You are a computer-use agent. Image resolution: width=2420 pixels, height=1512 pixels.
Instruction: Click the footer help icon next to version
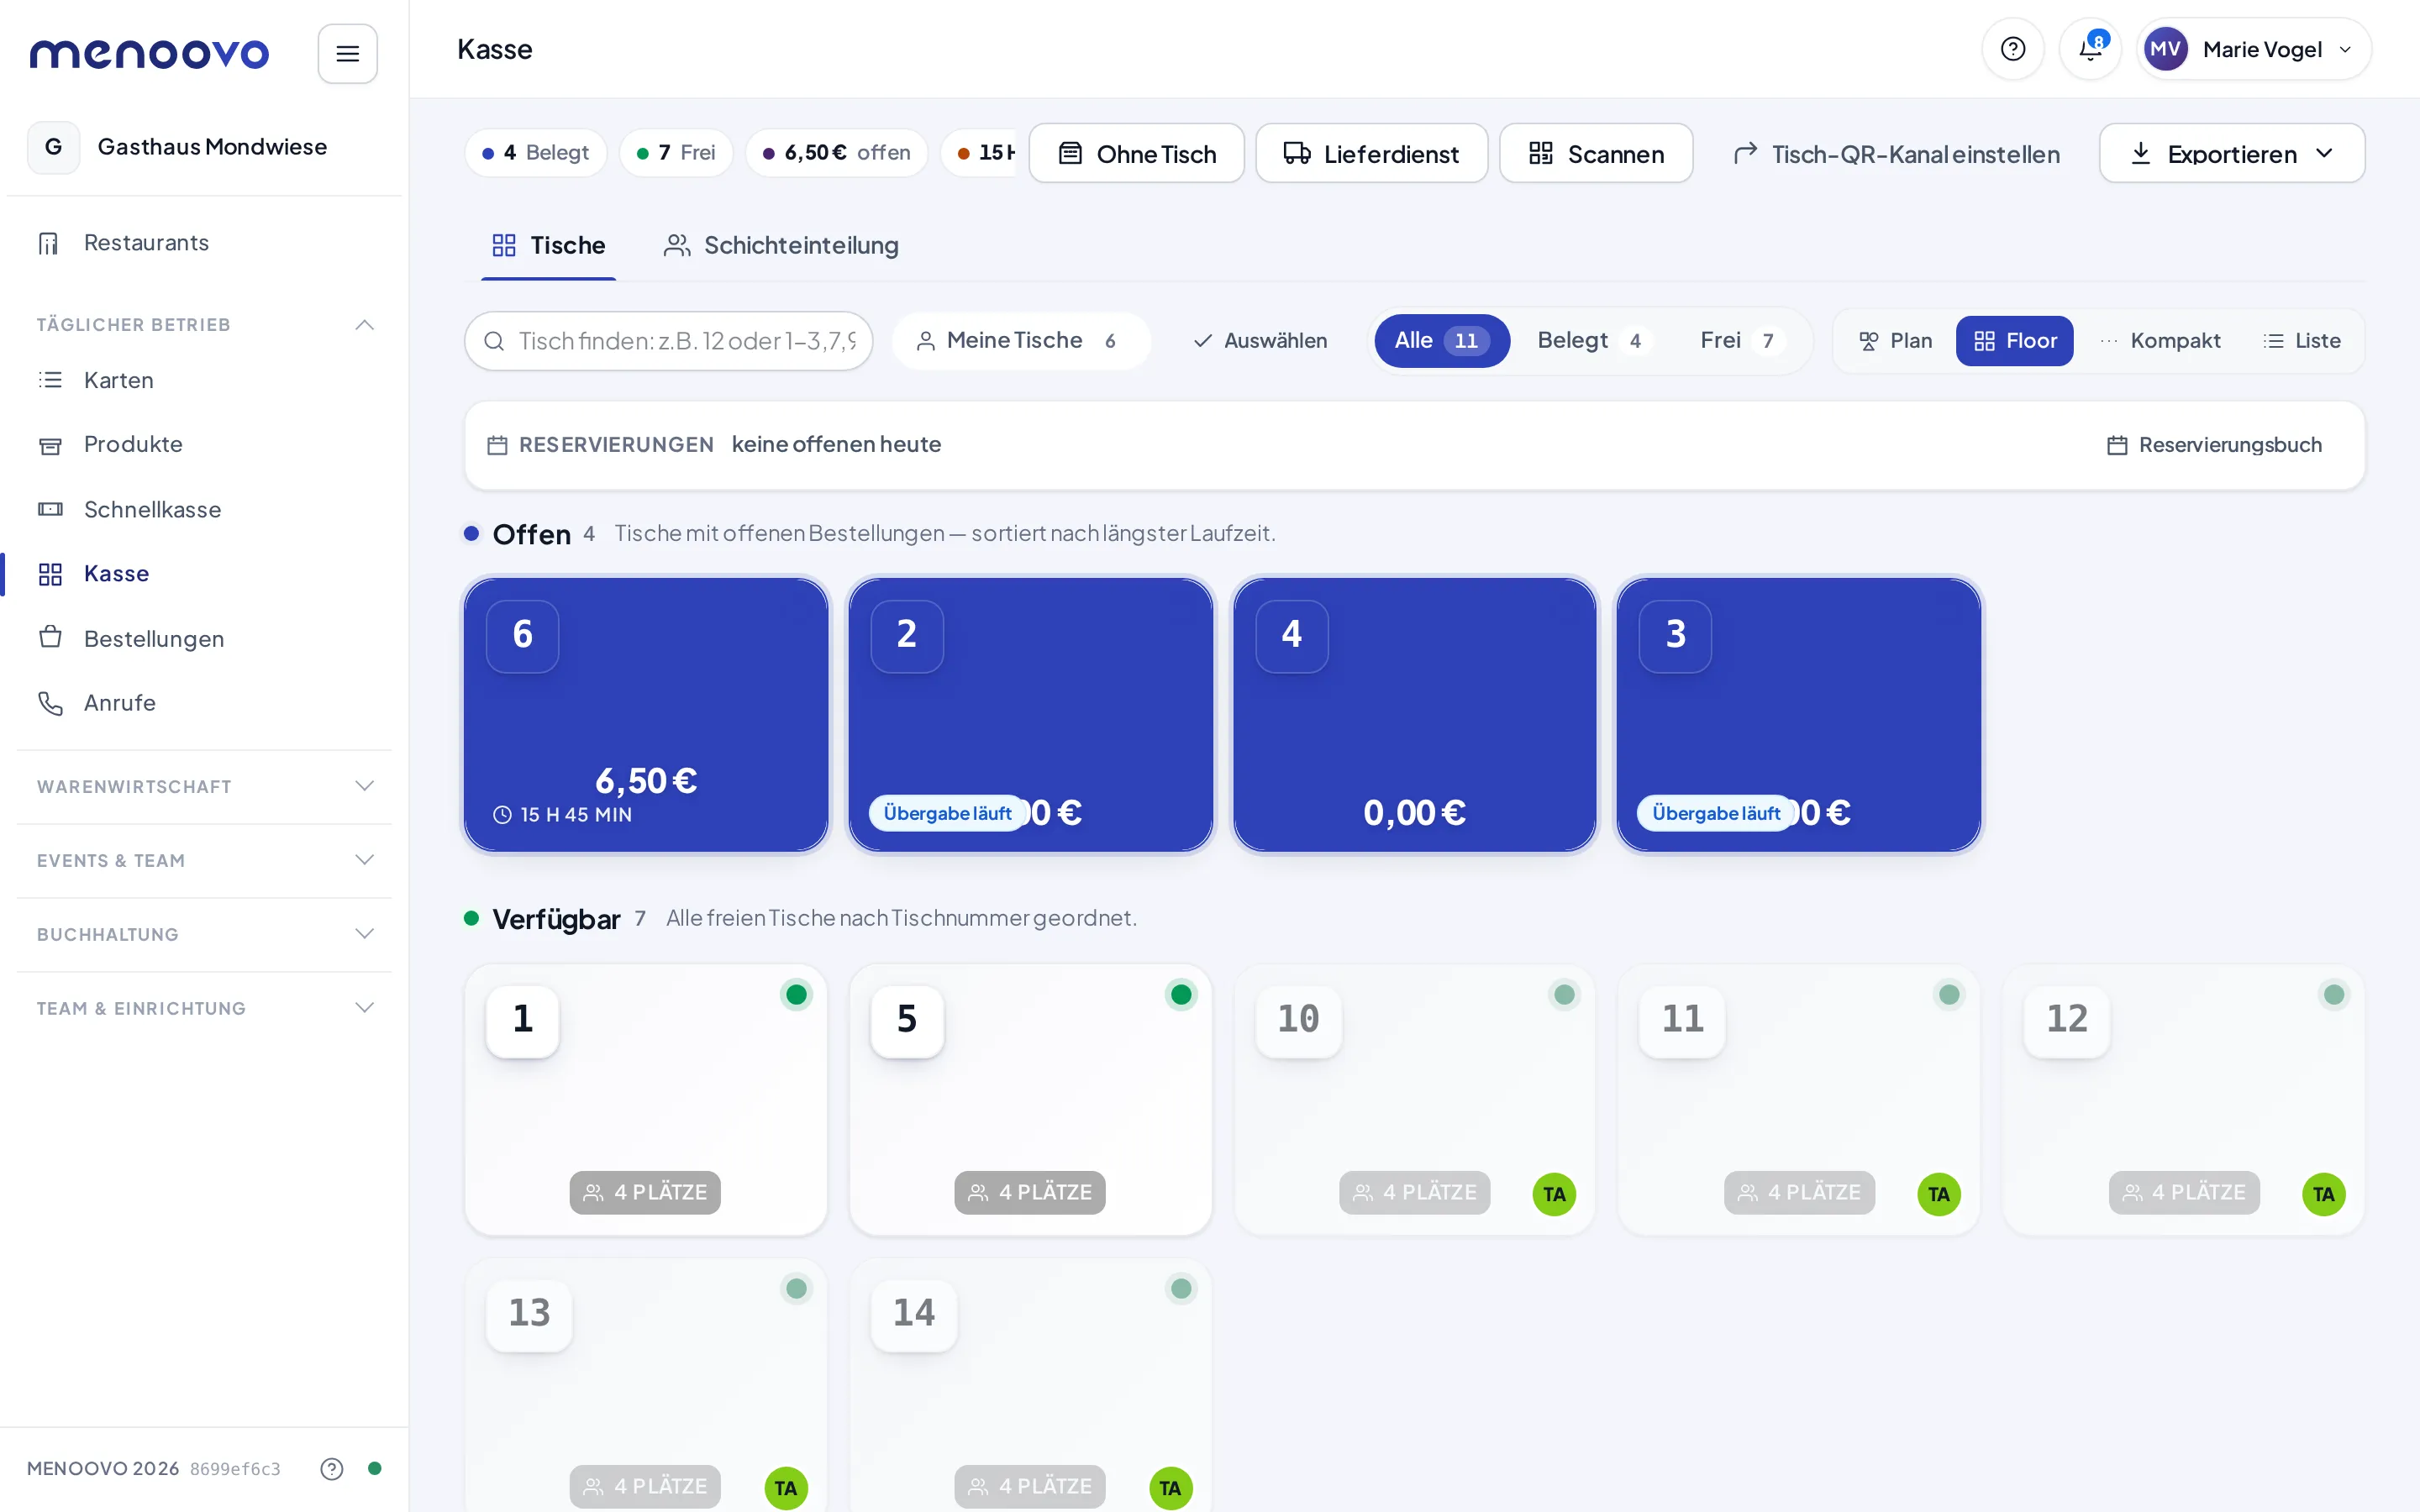point(332,1468)
